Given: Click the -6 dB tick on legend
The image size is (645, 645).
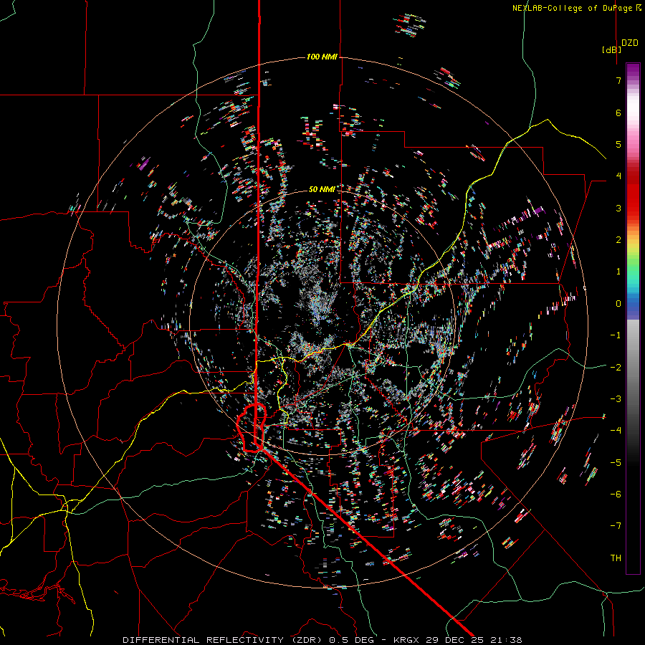Looking at the screenshot, I should [x=616, y=494].
